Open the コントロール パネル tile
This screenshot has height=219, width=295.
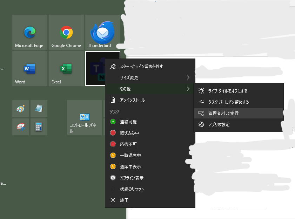[x=85, y=118]
